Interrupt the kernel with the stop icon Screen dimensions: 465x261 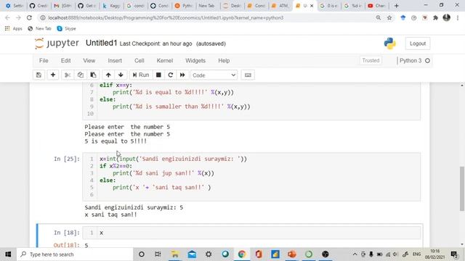158,75
